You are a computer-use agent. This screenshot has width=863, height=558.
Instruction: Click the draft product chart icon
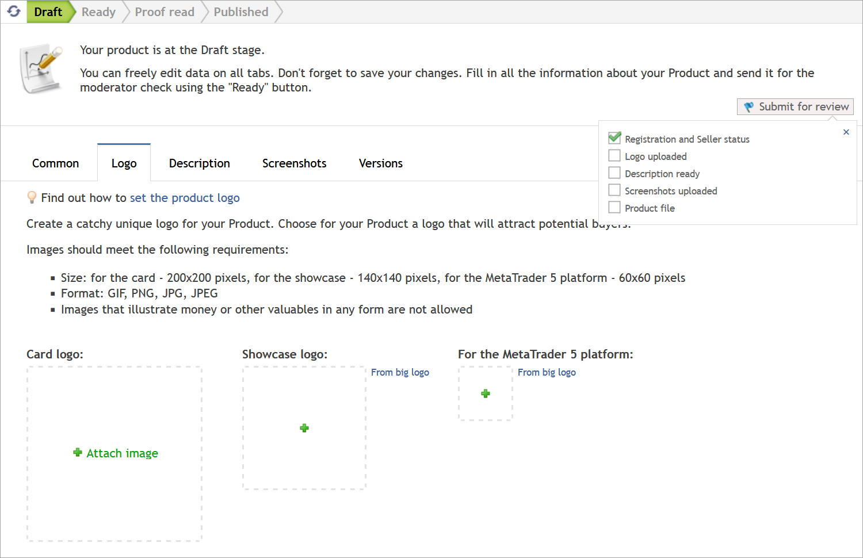pyautogui.click(x=41, y=68)
